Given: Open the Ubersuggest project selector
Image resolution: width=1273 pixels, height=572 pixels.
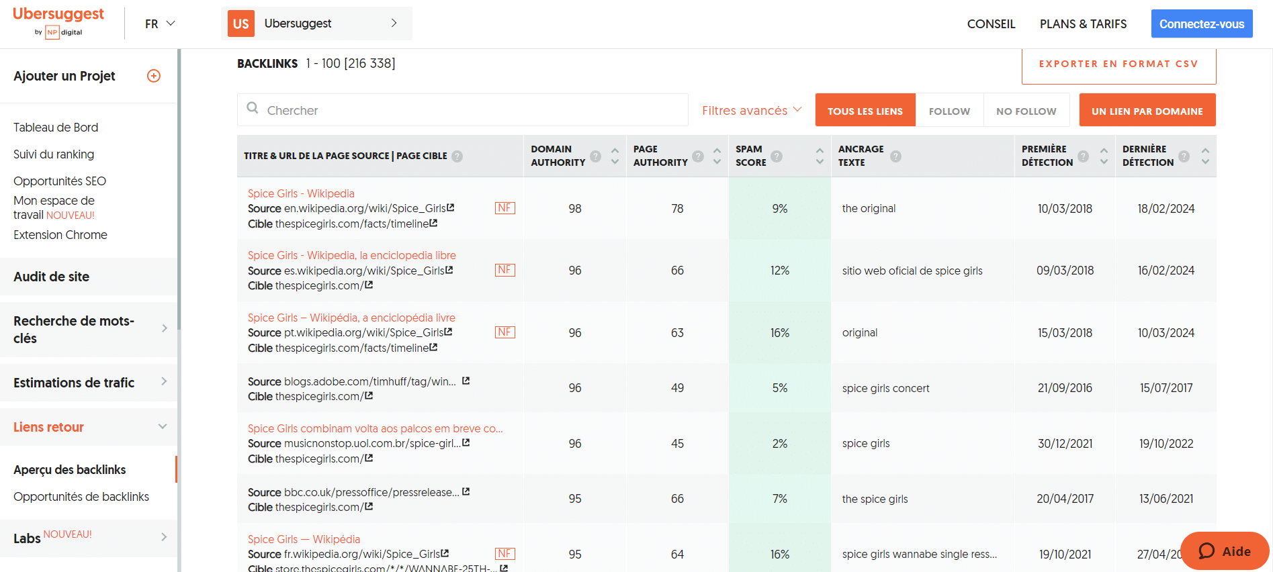Looking at the screenshot, I should [x=316, y=23].
